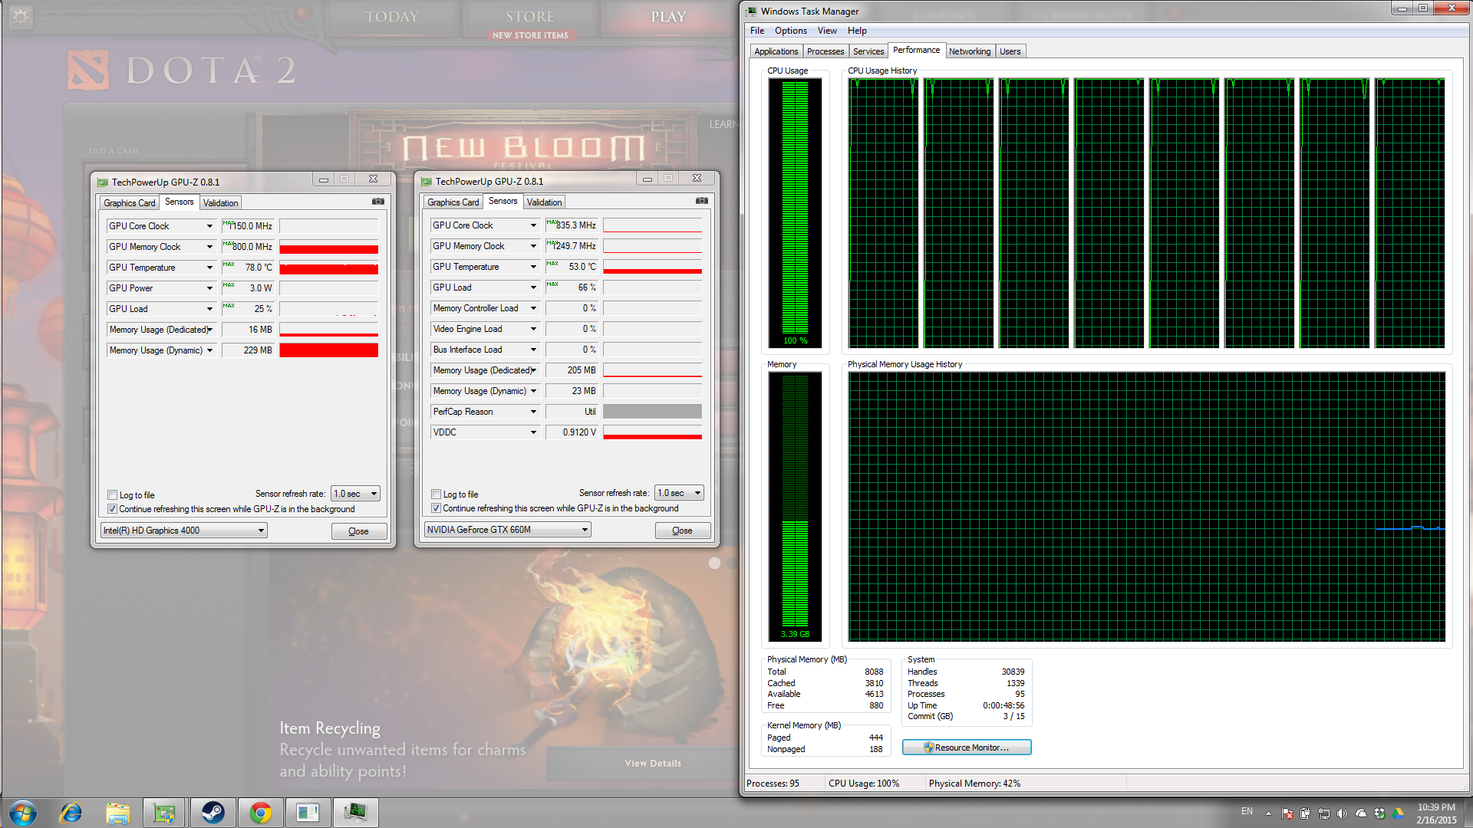Click Resource Monitor button
Viewport: 1473px width, 828px height.
pyautogui.click(x=967, y=747)
